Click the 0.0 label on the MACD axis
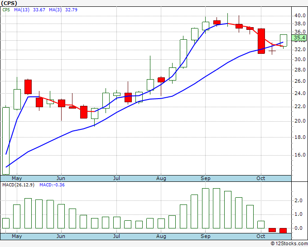 (x=298, y=228)
